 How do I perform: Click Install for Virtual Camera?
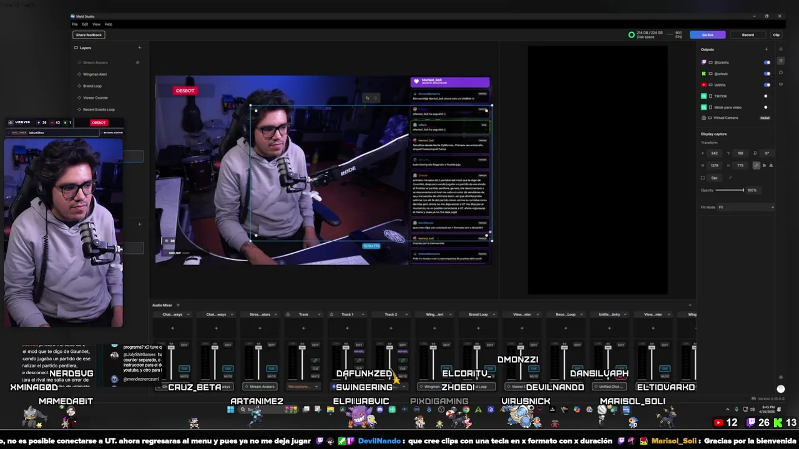coord(765,118)
